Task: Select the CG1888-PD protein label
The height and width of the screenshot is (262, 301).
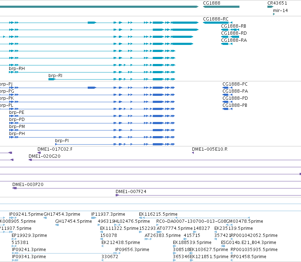Action: (235, 98)
